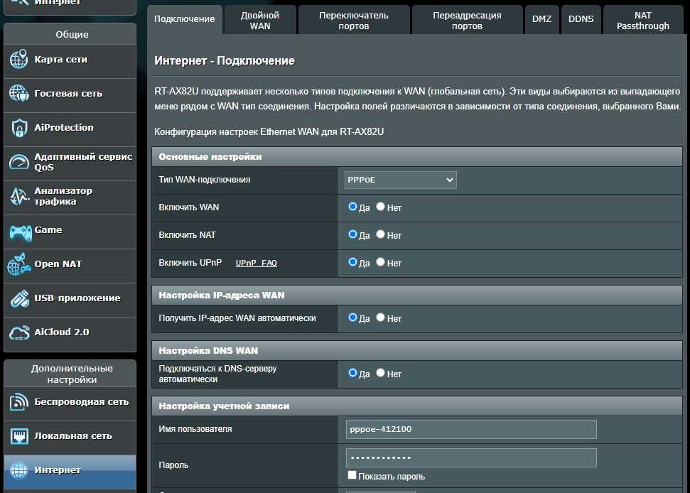Click the Настройка учетной записи section header

coord(416,406)
